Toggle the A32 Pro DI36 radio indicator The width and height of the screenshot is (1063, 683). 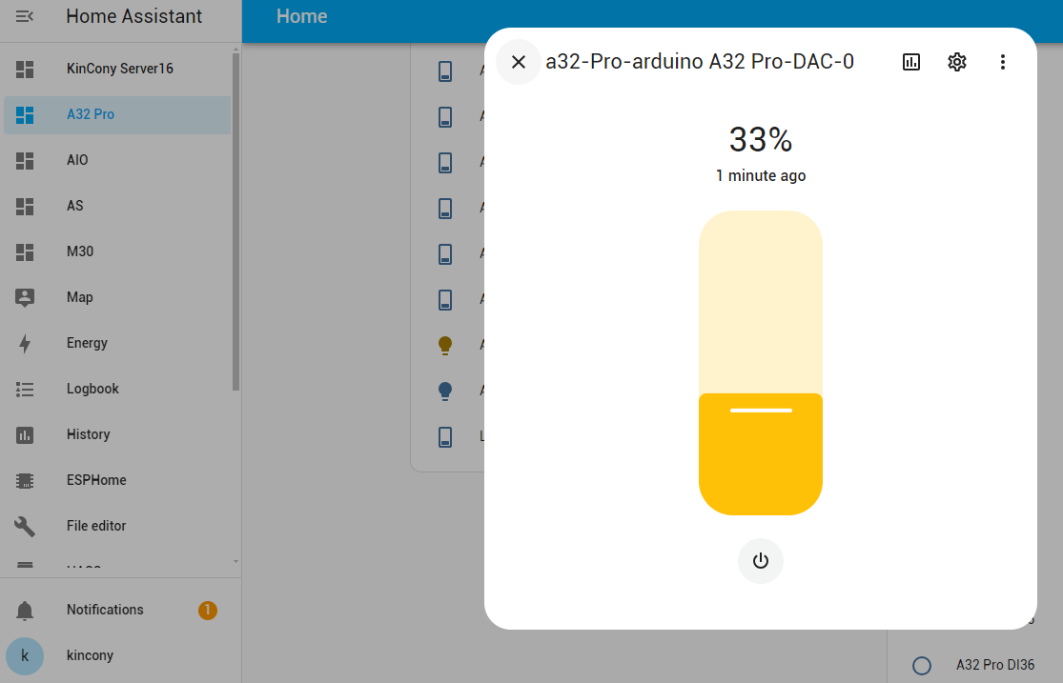[x=921, y=666]
